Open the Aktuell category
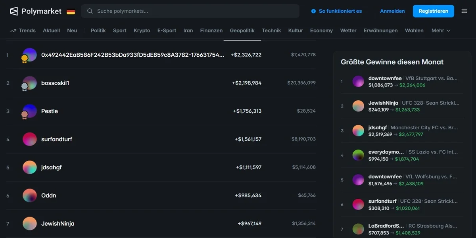This screenshot has width=476, height=238. 52,31
